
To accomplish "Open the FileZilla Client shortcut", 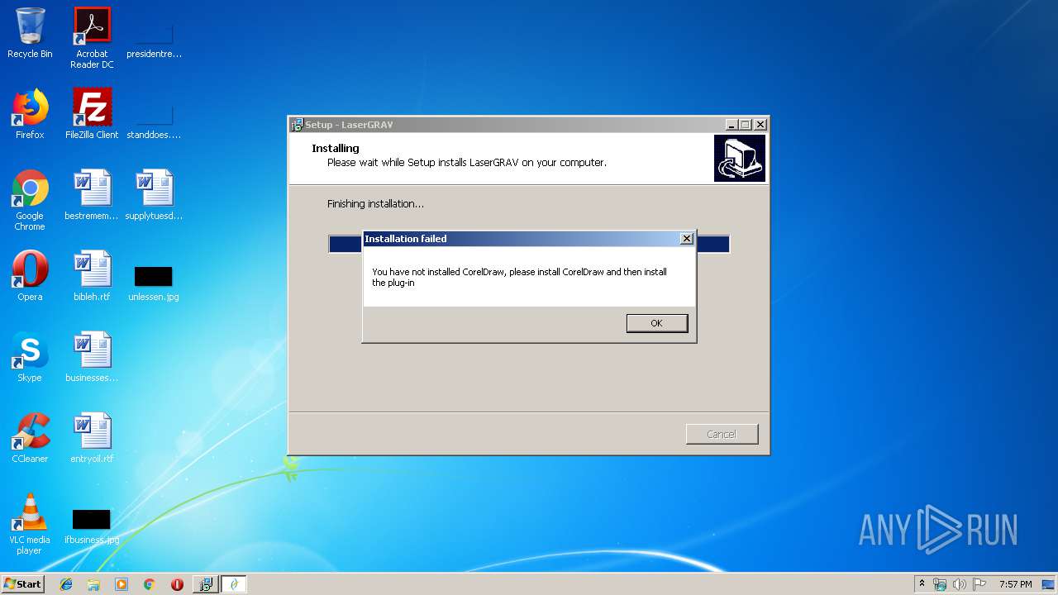I will pyautogui.click(x=92, y=115).
